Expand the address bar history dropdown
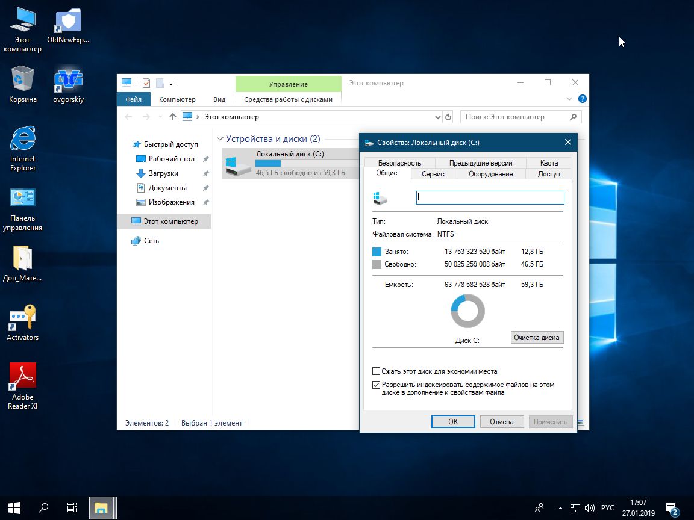This screenshot has height=520, width=694. (437, 117)
